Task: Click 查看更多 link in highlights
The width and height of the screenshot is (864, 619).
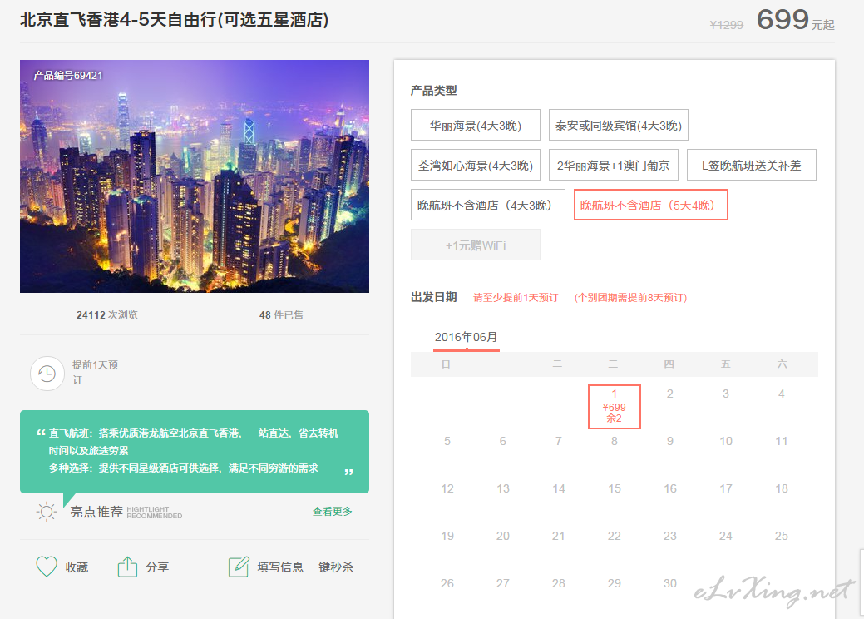Action: 333,512
